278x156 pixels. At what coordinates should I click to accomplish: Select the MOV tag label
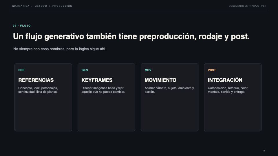148,70
